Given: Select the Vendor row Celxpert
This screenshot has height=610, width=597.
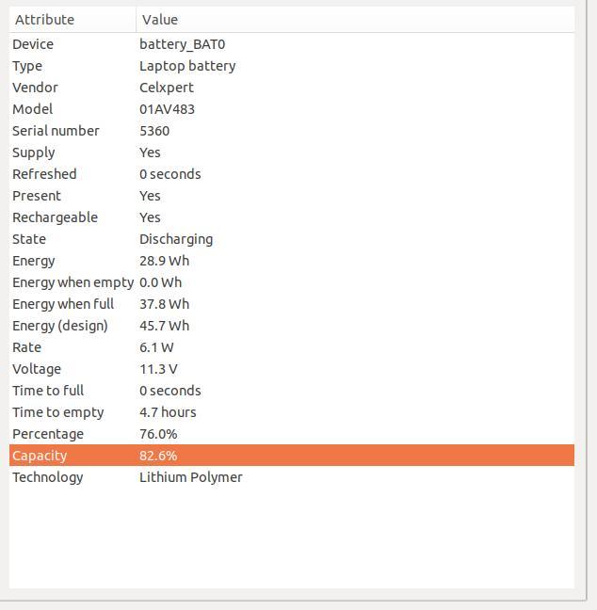Looking at the screenshot, I should pos(292,88).
